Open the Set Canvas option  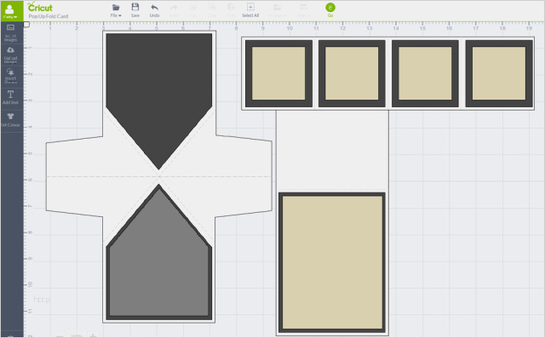(10, 120)
